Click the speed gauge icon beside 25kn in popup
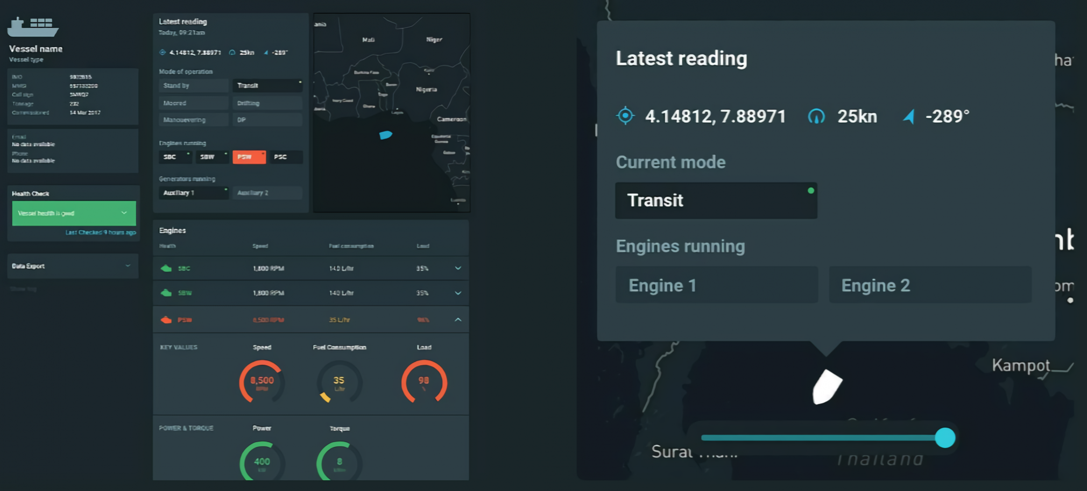The height and width of the screenshot is (491, 1087). point(816,116)
